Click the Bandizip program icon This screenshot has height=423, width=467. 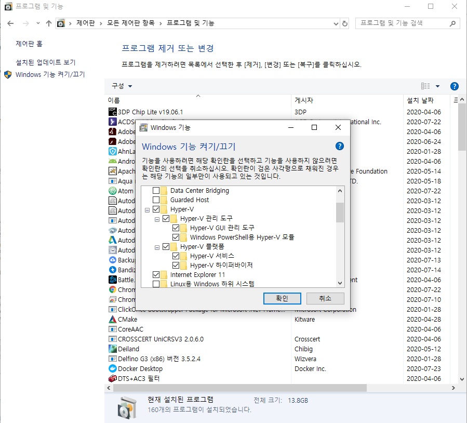(112, 270)
